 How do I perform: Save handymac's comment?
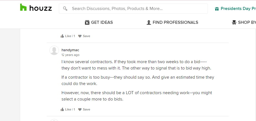(x=84, y=109)
